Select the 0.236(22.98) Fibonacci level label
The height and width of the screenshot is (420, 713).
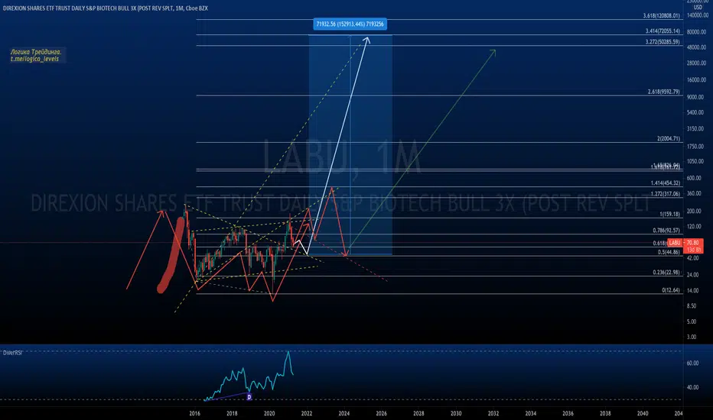(x=666, y=273)
